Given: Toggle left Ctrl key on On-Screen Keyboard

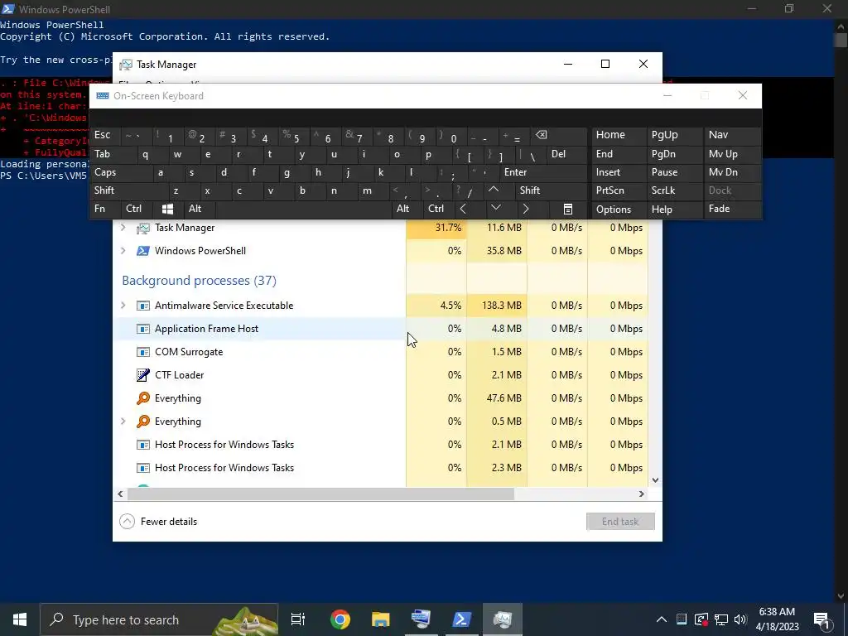Looking at the screenshot, I should (137, 209).
